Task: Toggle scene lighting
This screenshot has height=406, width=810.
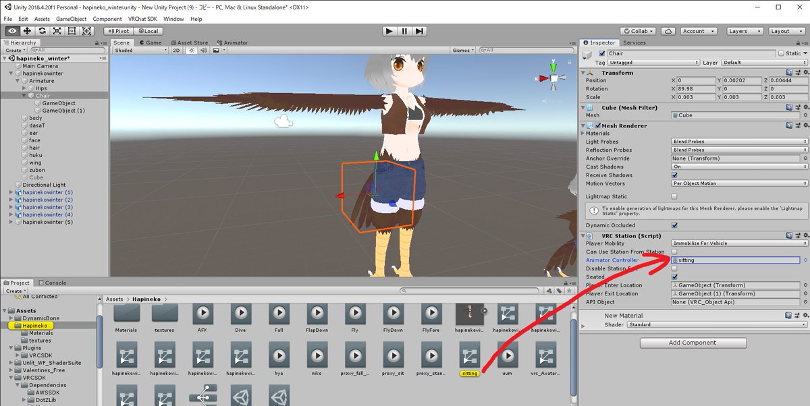Action: (191, 51)
